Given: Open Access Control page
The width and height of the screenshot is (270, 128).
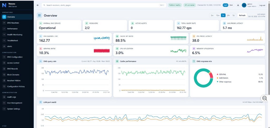Looking at the screenshot, I should (x=17, y=63).
